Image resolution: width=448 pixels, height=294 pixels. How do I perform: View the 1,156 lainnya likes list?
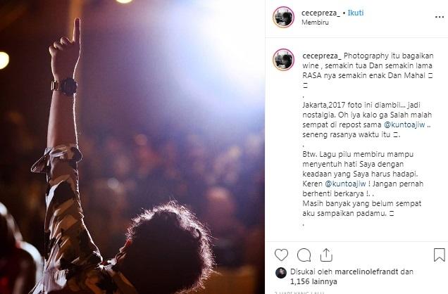(x=313, y=282)
